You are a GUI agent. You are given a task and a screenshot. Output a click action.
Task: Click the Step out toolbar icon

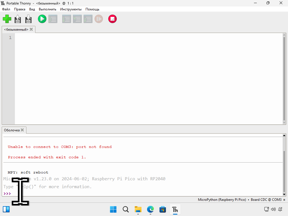[88, 19]
